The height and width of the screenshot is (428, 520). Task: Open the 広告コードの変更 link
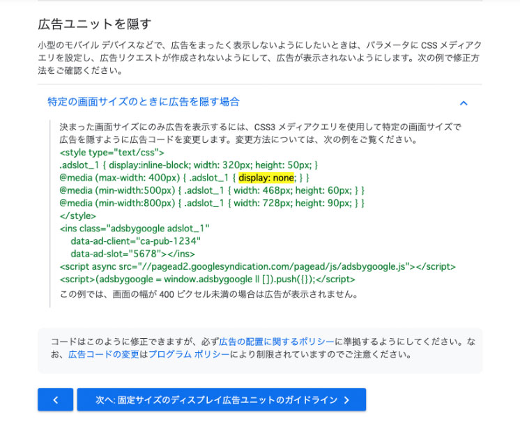[x=103, y=354]
